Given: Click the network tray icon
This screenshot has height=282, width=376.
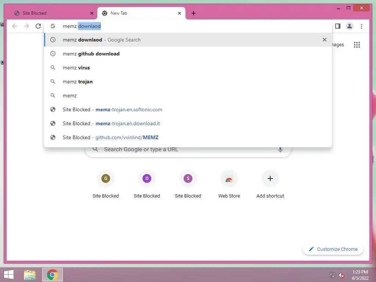Looking at the screenshot, I should coord(333,275).
